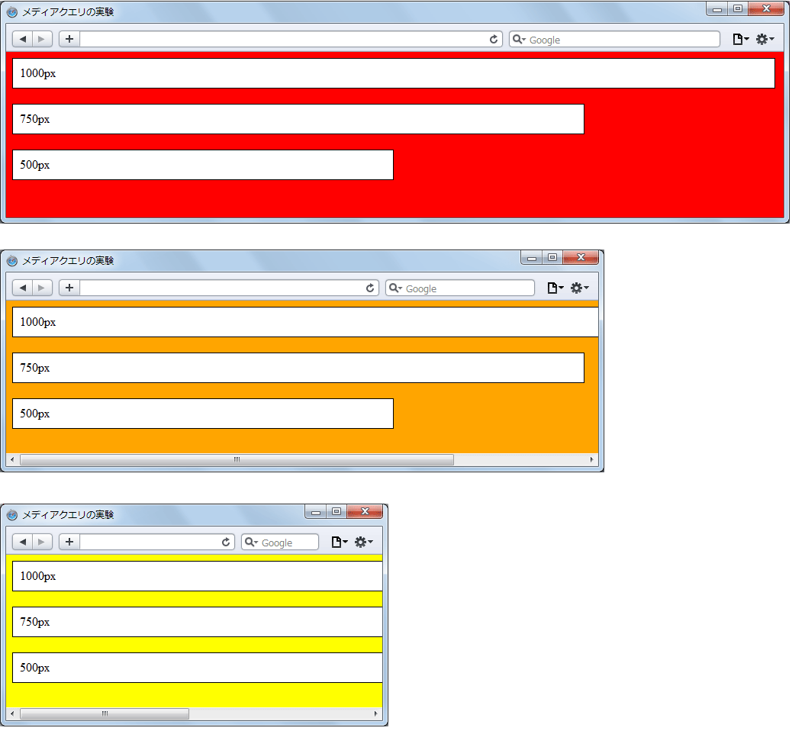This screenshot has height=731, width=805.
Task: Reload page in yellow window
Action: tap(225, 542)
